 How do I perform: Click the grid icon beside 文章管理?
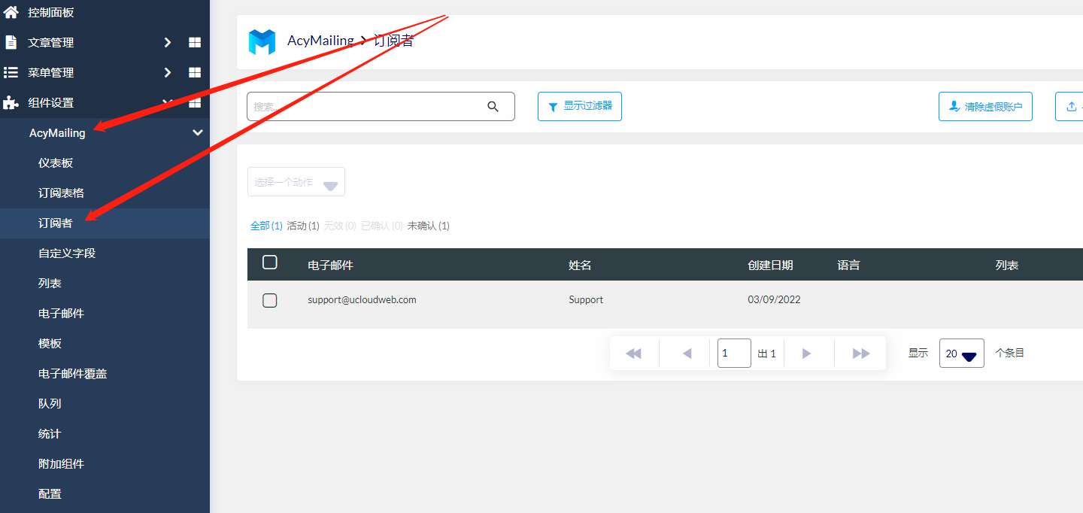(x=195, y=43)
